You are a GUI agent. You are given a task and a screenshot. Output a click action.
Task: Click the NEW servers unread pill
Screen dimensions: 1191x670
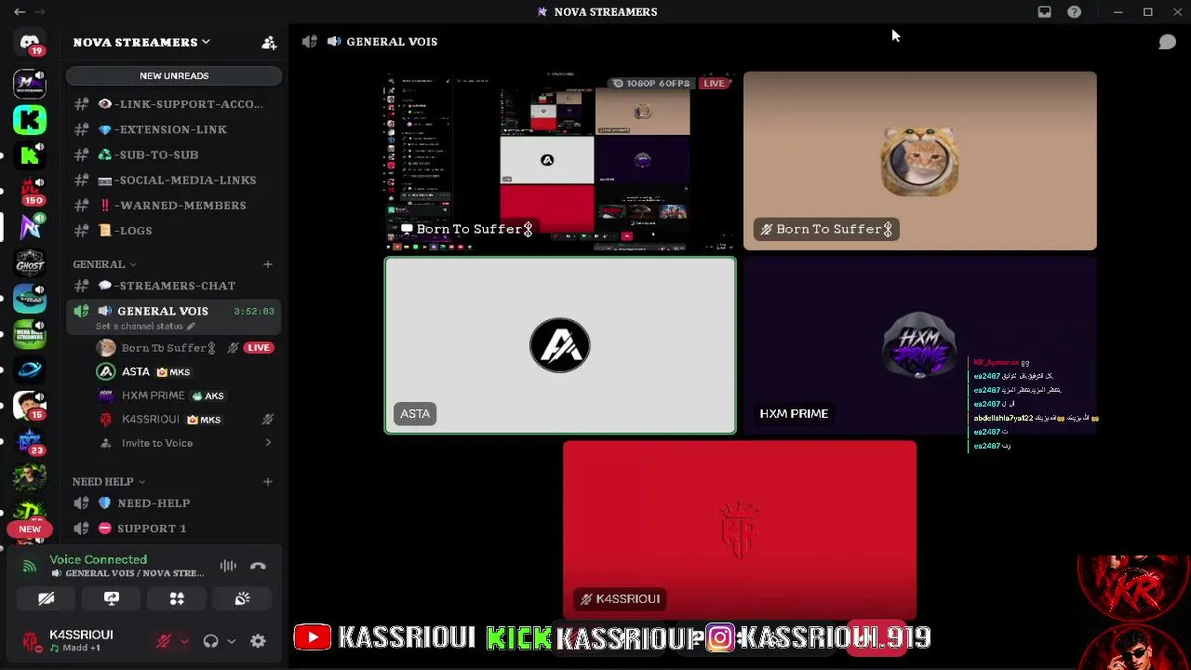point(30,529)
